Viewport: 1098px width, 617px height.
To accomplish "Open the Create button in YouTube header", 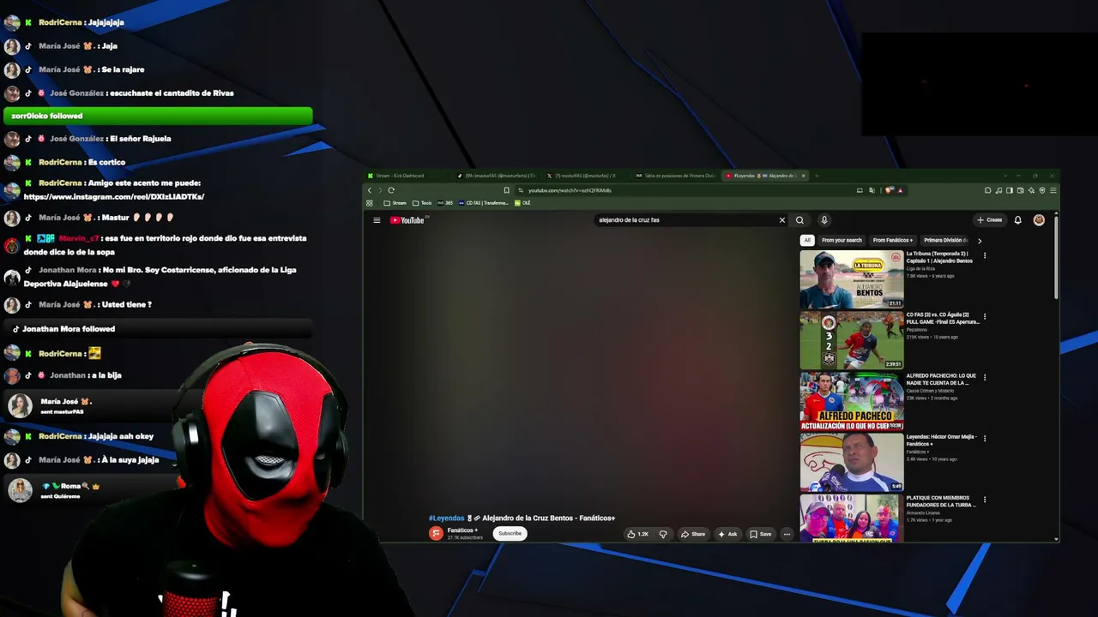I will click(x=989, y=220).
